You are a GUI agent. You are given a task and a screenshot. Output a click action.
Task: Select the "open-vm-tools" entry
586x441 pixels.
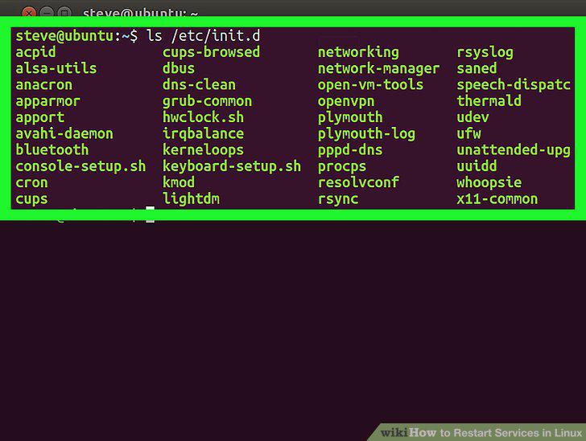pyautogui.click(x=371, y=85)
